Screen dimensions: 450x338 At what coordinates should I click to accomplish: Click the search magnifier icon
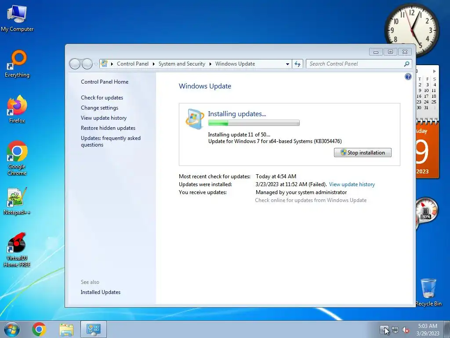(406, 64)
